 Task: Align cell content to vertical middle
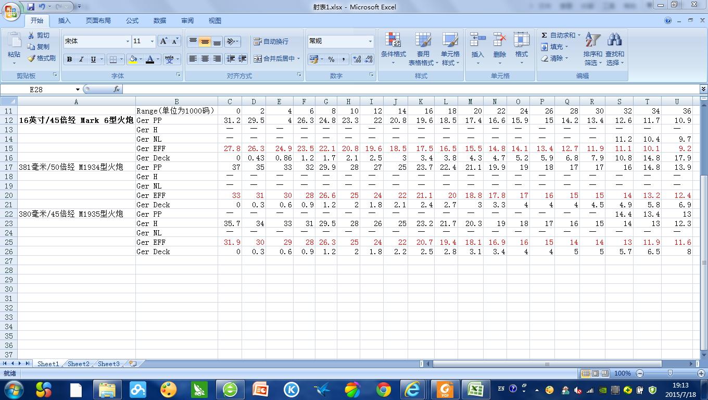click(205, 41)
